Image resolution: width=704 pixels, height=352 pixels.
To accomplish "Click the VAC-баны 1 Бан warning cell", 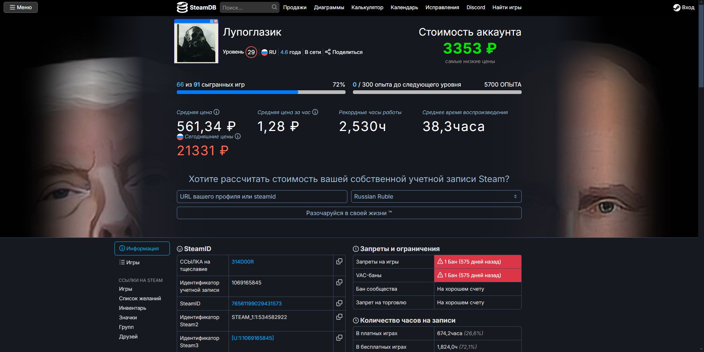I will click(x=478, y=275).
